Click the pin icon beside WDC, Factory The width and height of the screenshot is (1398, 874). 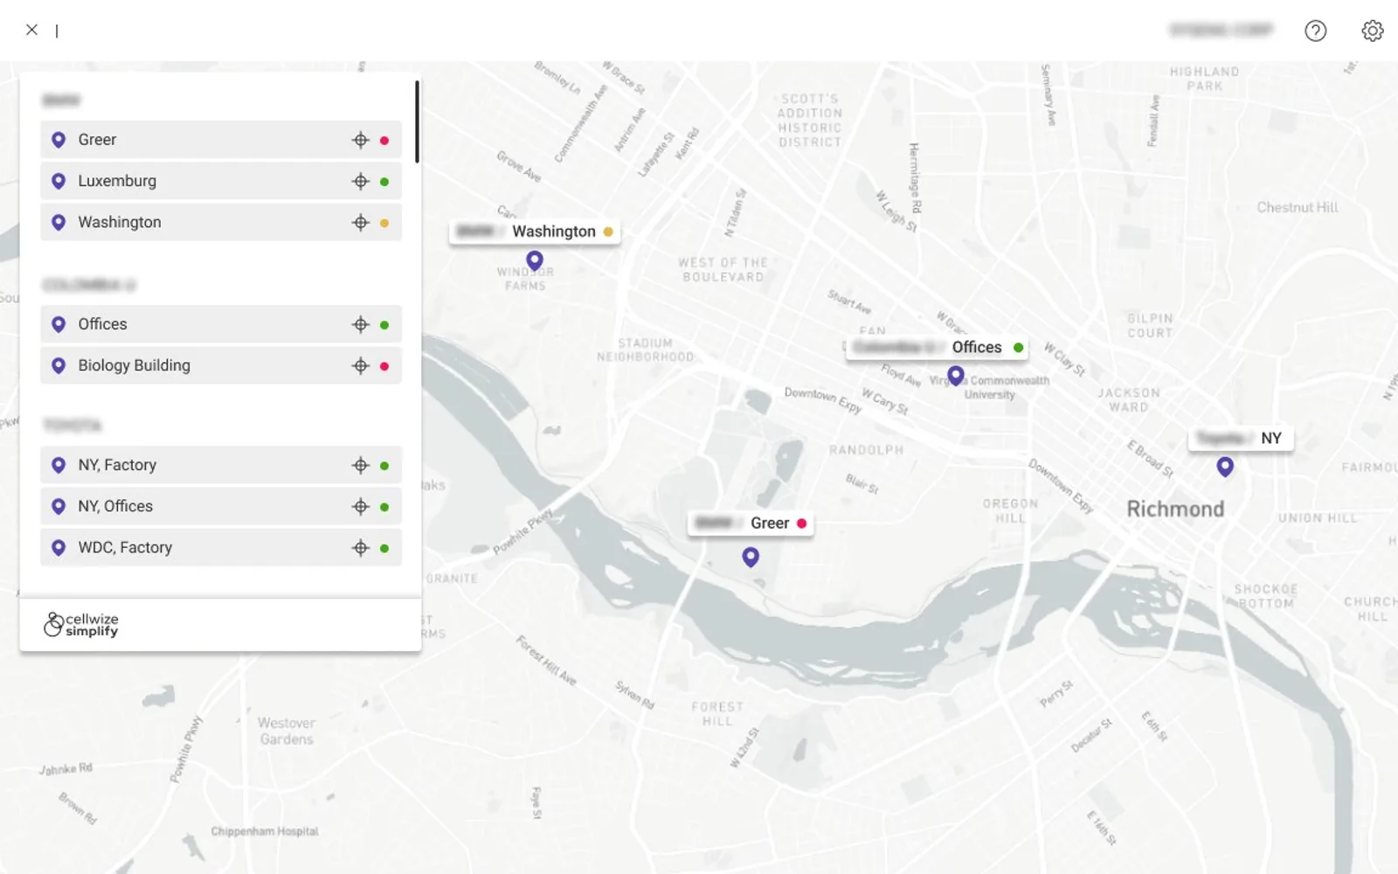pos(59,547)
